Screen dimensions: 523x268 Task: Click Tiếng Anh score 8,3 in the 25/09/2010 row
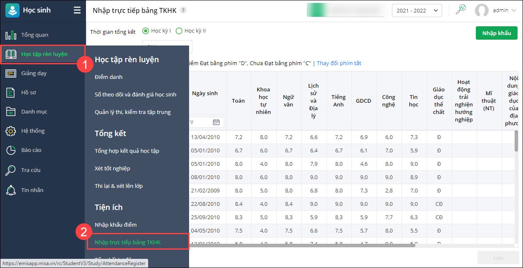pos(339,217)
